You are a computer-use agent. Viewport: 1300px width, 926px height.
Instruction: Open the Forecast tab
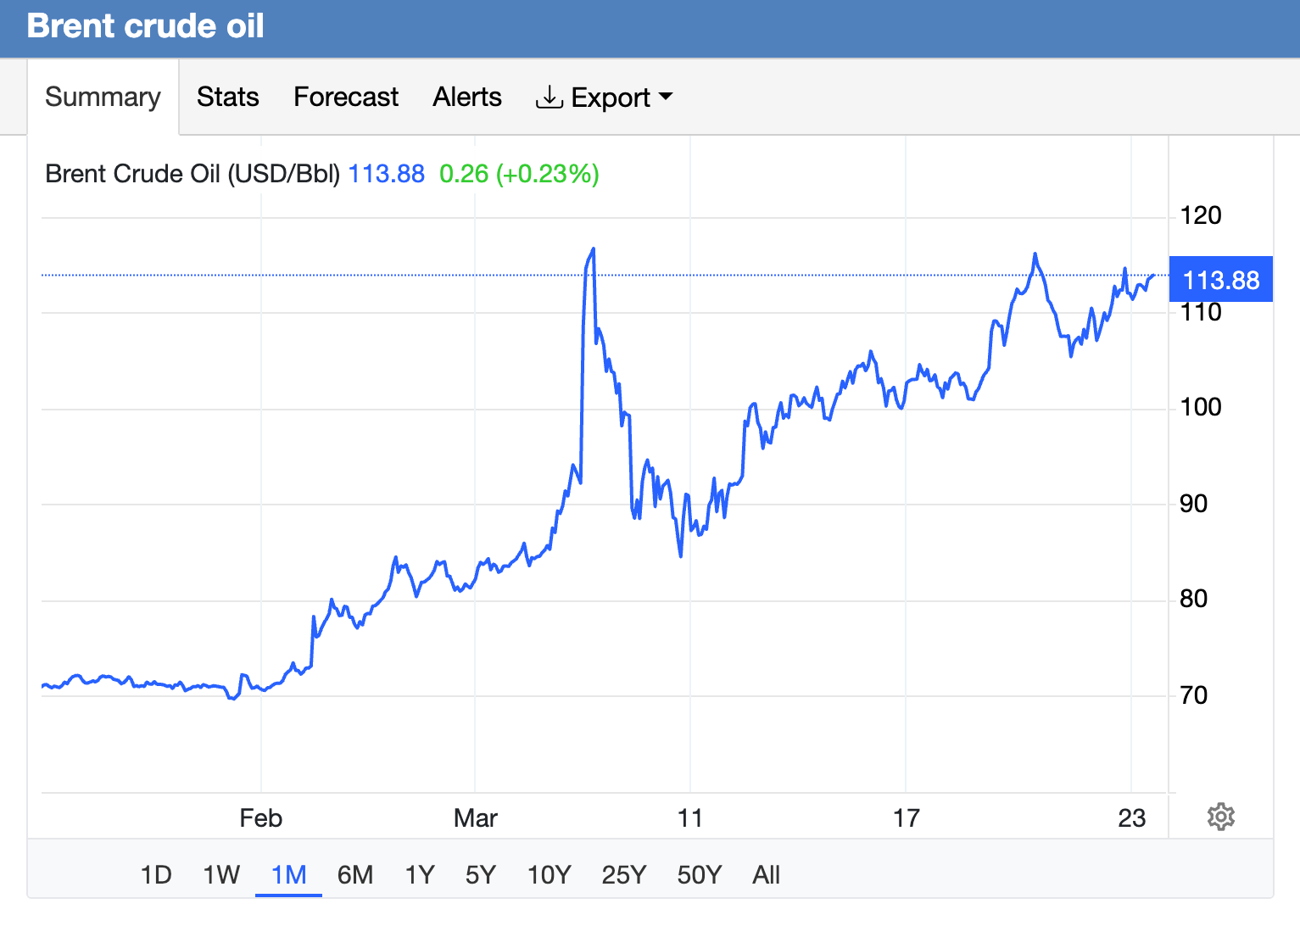pos(345,97)
